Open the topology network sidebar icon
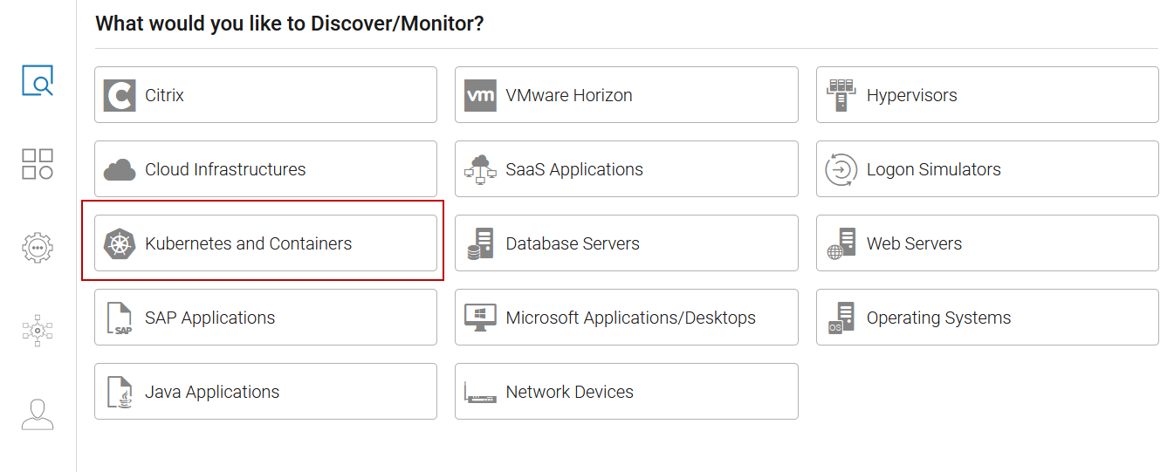 (x=38, y=331)
